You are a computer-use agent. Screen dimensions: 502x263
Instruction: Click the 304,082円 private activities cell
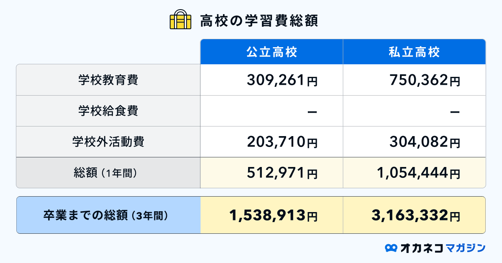point(425,142)
